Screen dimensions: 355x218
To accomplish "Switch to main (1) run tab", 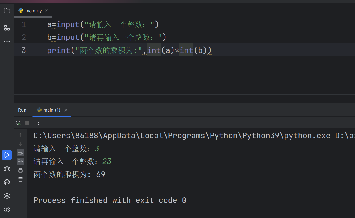I will (x=49, y=110).
